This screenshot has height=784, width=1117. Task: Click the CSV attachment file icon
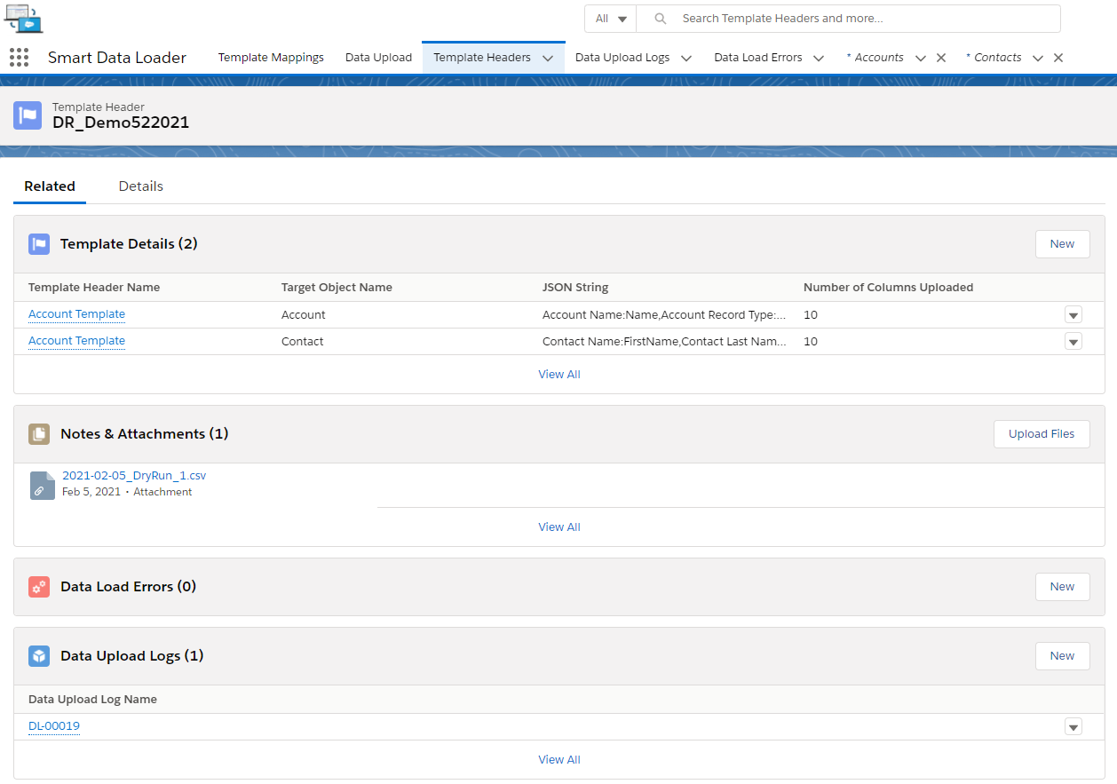tap(42, 485)
